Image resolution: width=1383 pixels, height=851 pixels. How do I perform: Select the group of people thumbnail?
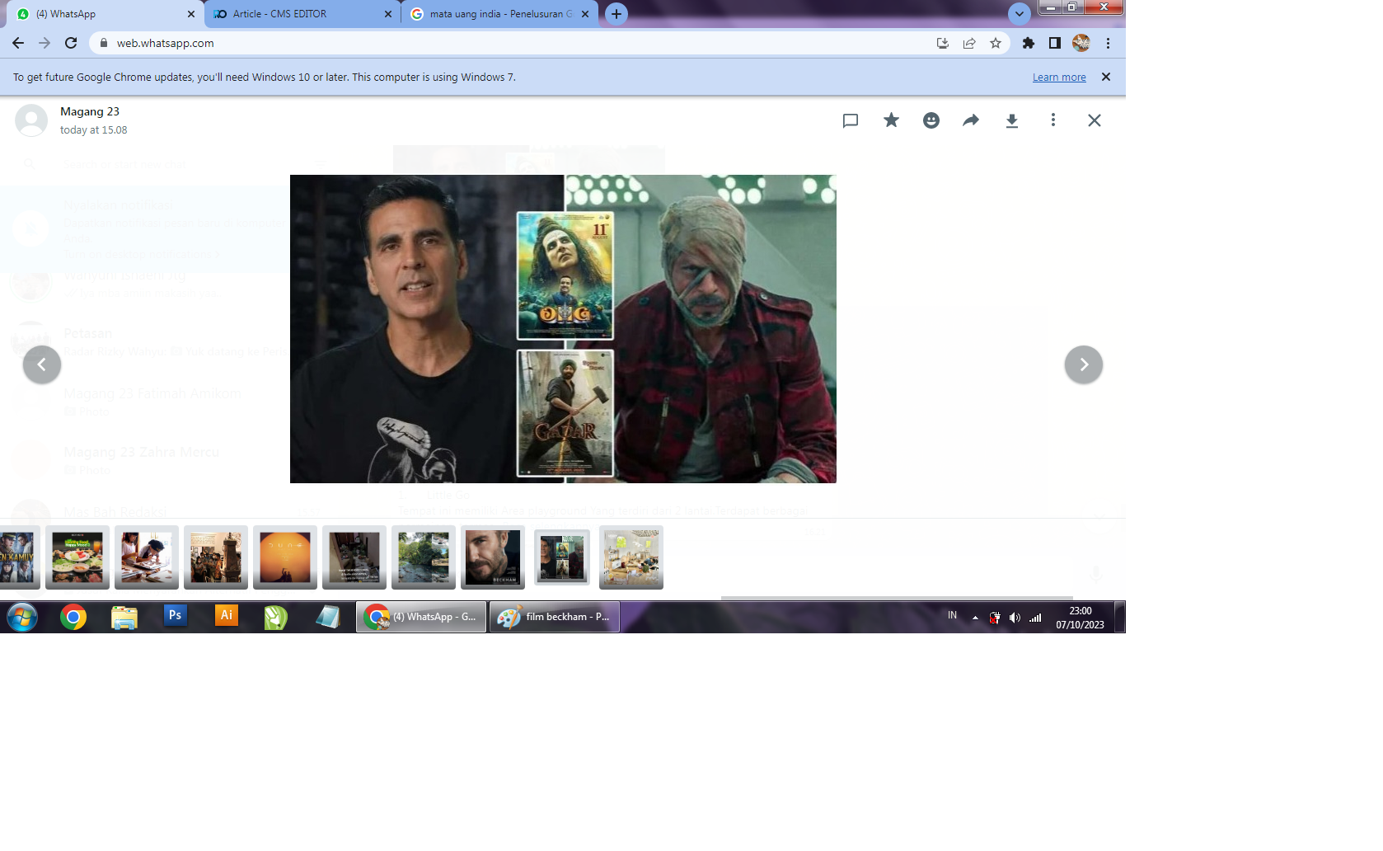[216, 557]
